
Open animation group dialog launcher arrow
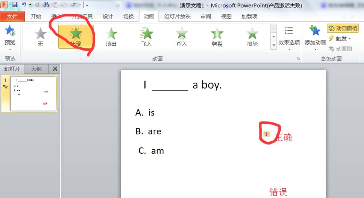[298, 58]
